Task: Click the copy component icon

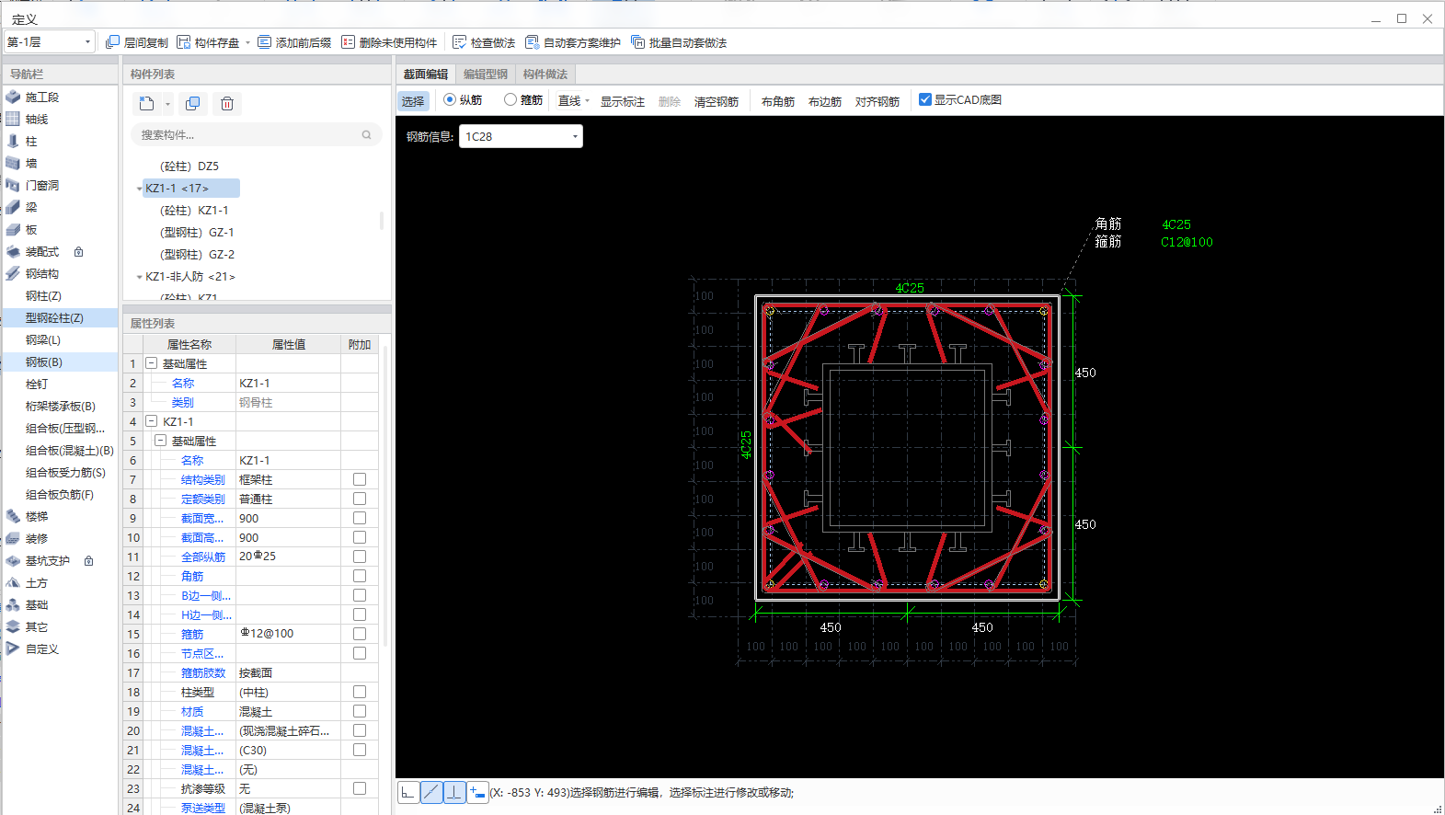Action: tap(192, 104)
